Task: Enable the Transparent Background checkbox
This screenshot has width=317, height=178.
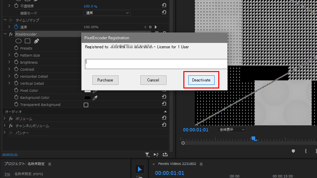Action: (x=86, y=105)
